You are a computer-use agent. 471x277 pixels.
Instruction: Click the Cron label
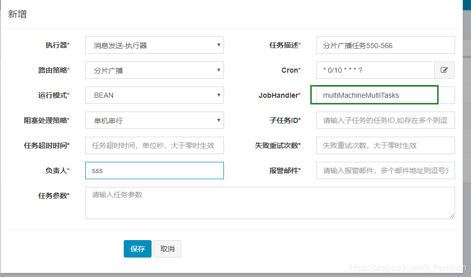(291, 70)
